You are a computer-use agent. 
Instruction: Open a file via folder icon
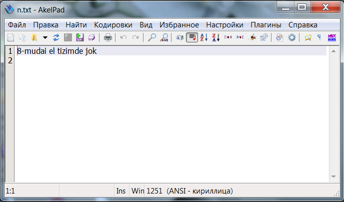34,37
